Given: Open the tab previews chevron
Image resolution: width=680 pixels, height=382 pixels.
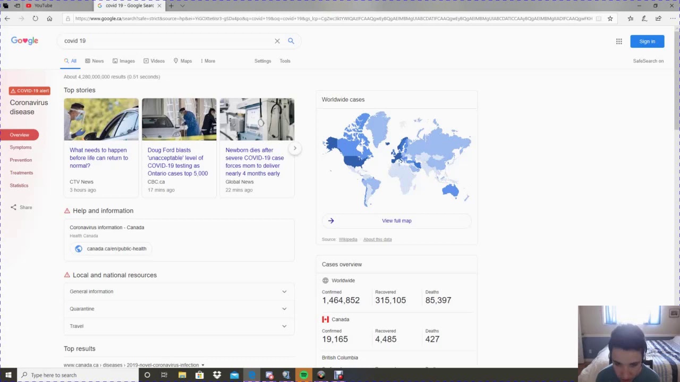Looking at the screenshot, I should coord(182,6).
